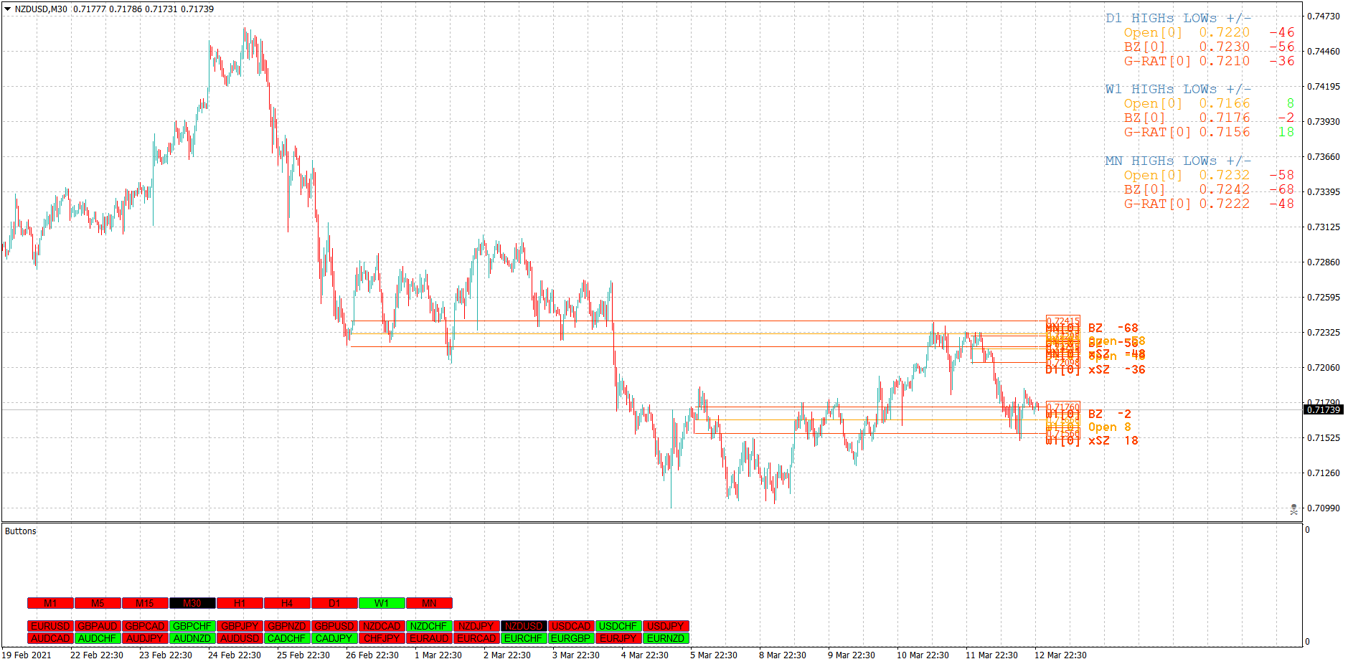Click the active M30 timeframe button
This screenshot has width=1348, height=664.
pyautogui.click(x=192, y=603)
